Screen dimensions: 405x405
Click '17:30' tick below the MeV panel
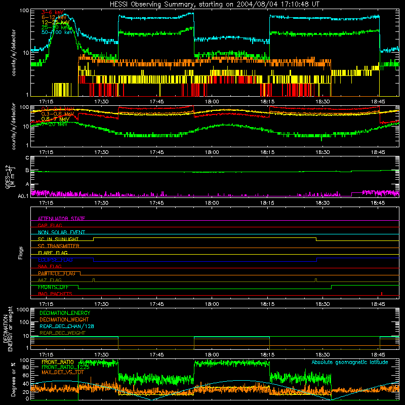(x=101, y=152)
